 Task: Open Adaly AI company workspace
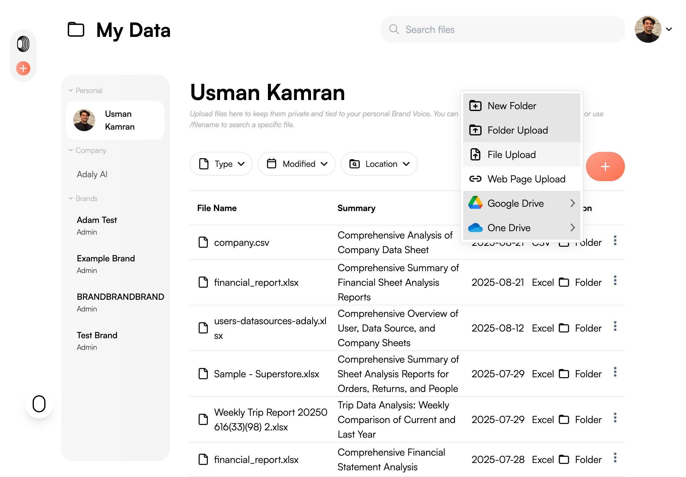pos(92,174)
